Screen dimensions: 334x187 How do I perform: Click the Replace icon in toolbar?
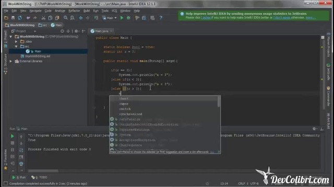tap(73, 18)
